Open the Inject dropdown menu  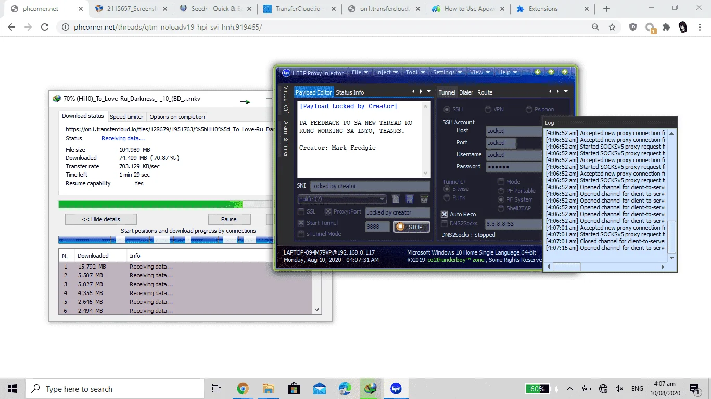[387, 72]
